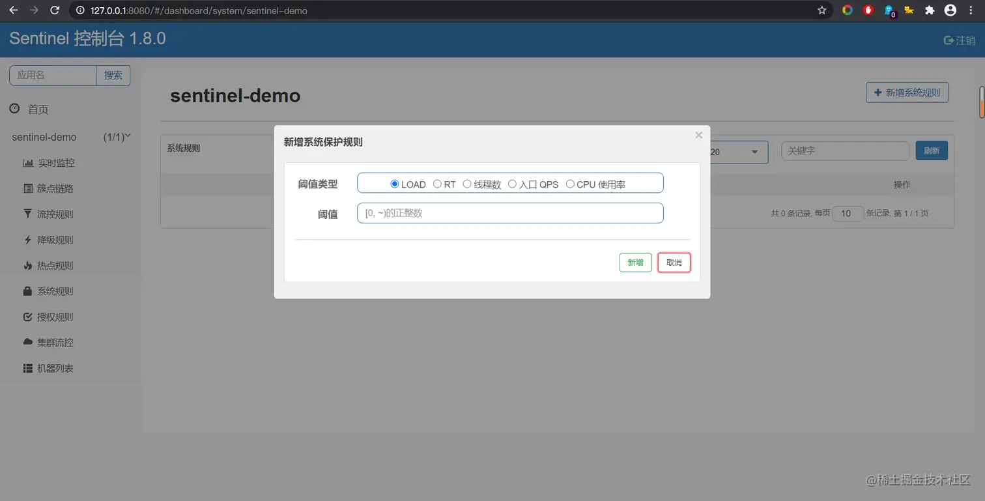Image resolution: width=985 pixels, height=501 pixels.
Task: Cancel the dialog with 取消
Action: [x=674, y=263]
